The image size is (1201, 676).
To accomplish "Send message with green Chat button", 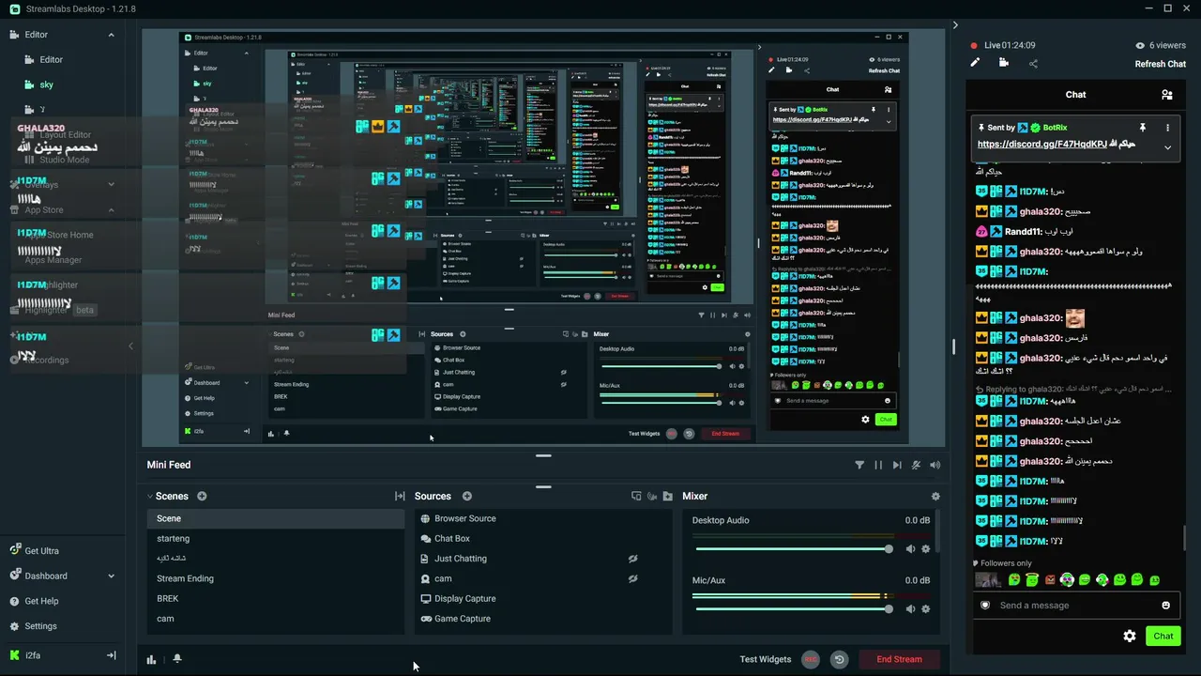I will click(x=1163, y=636).
